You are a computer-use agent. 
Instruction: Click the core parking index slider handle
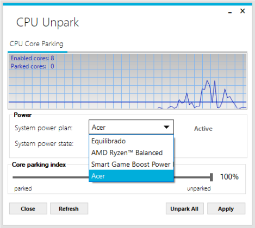click(x=212, y=177)
